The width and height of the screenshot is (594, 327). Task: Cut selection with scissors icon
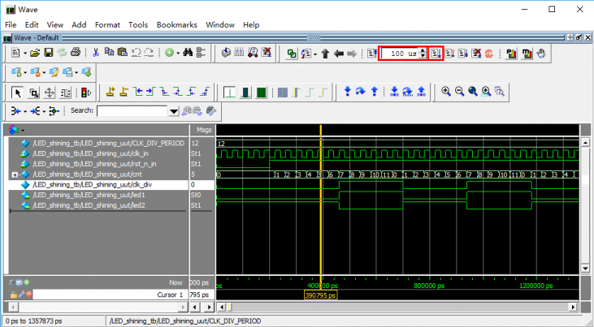pyautogui.click(x=95, y=53)
